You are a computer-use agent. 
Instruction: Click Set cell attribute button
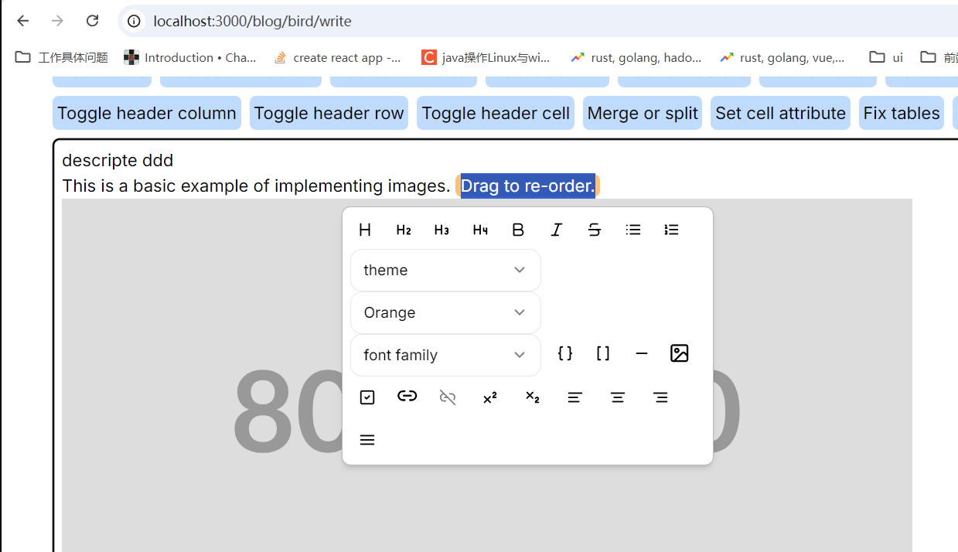(x=780, y=113)
